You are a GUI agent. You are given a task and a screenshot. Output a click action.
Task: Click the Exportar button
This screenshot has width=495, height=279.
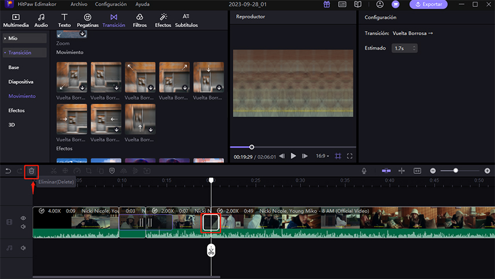(x=428, y=5)
